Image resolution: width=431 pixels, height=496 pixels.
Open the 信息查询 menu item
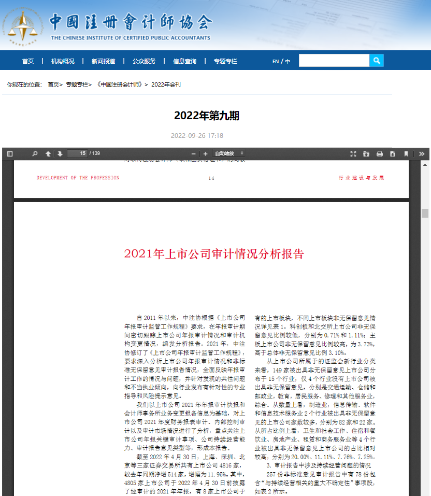click(185, 60)
